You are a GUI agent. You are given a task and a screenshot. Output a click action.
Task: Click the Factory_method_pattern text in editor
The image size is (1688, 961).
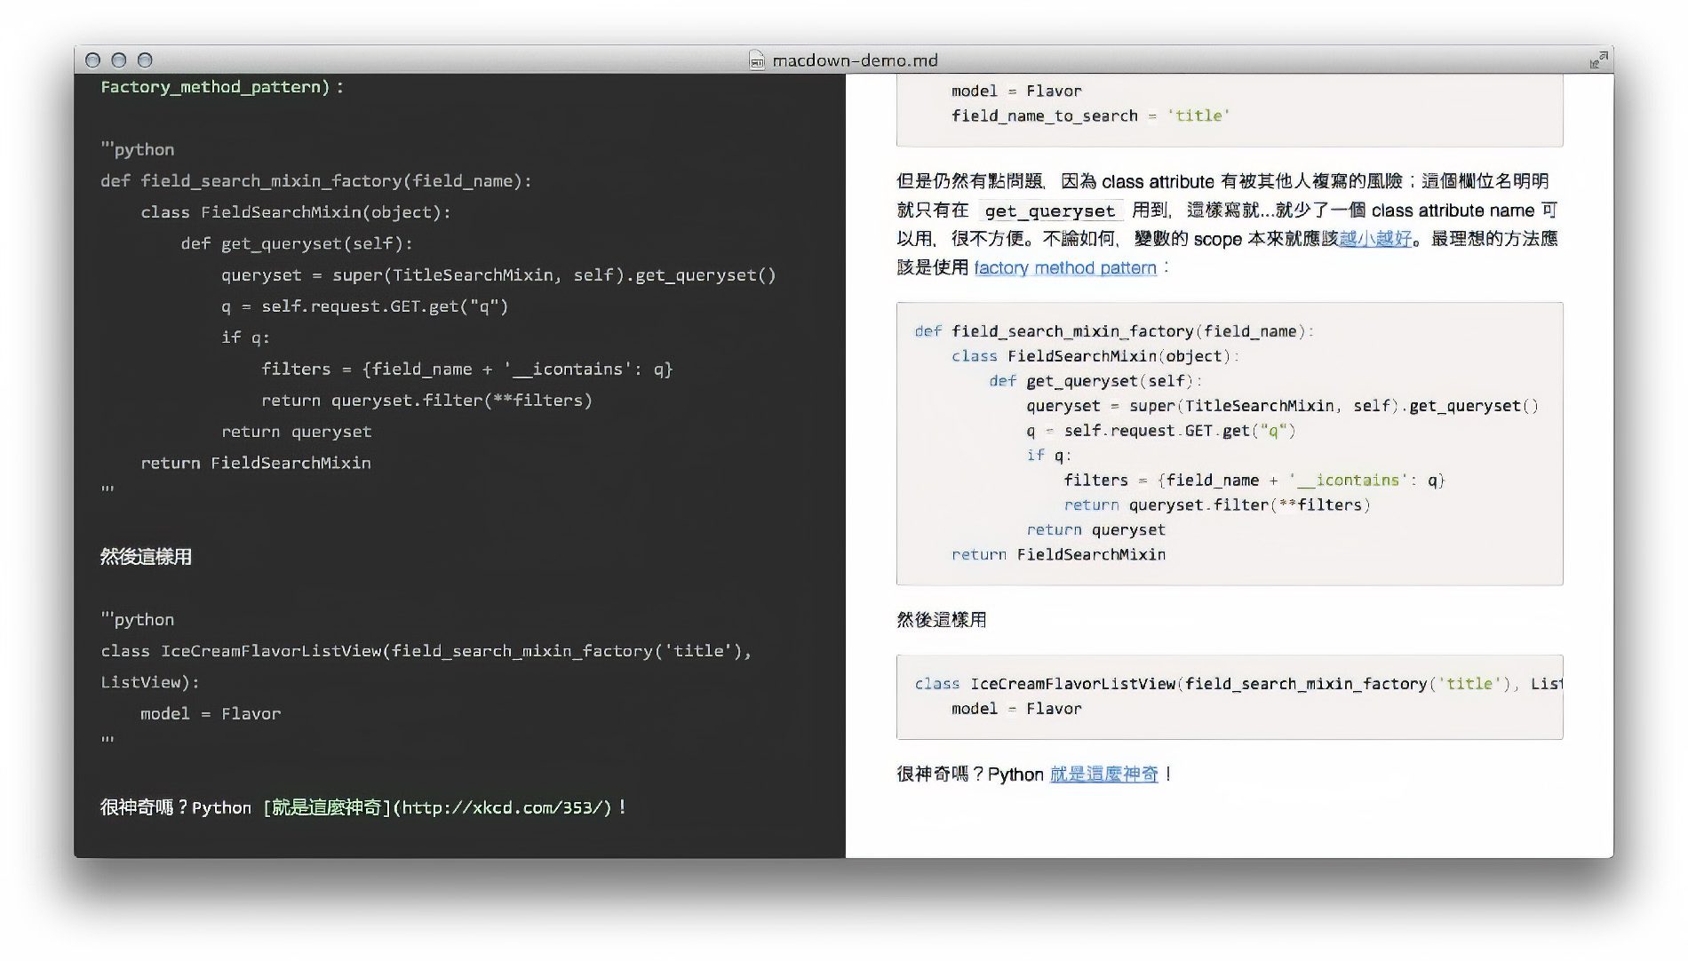(211, 87)
